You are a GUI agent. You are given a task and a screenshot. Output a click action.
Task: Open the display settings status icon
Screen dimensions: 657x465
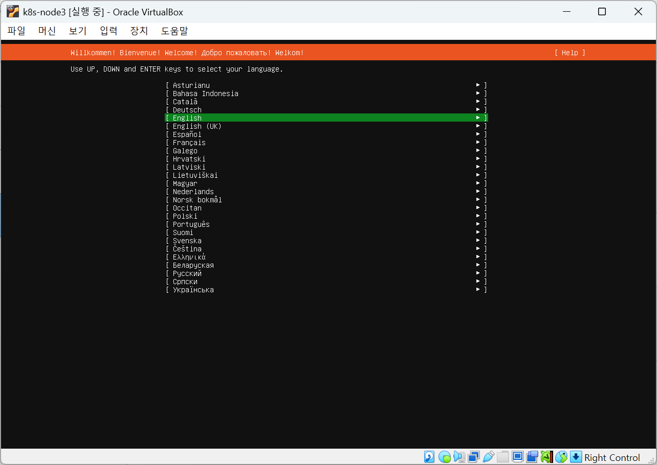(517, 457)
